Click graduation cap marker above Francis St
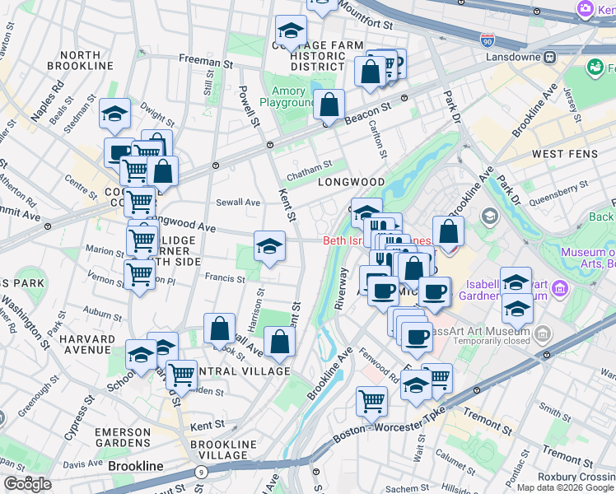 269,247
